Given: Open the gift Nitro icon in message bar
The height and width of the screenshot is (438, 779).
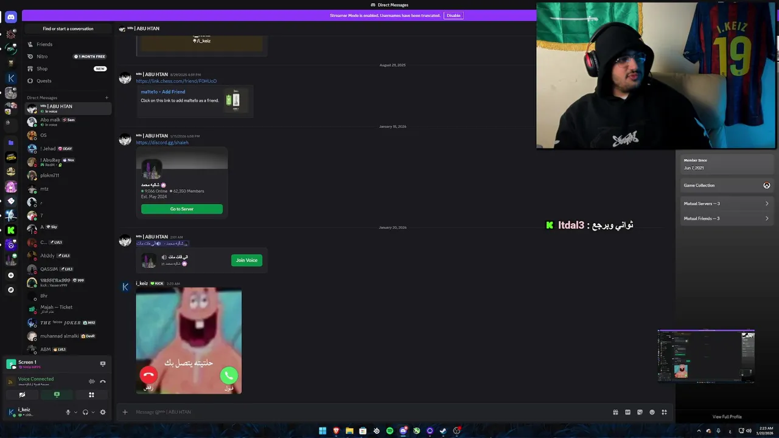Looking at the screenshot, I should (615, 412).
